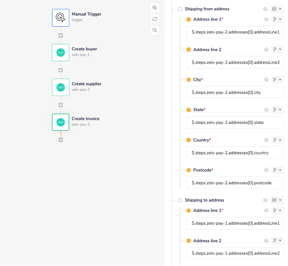
Task: Add step between Create supplier and Create invoice
Action: [x=61, y=105]
